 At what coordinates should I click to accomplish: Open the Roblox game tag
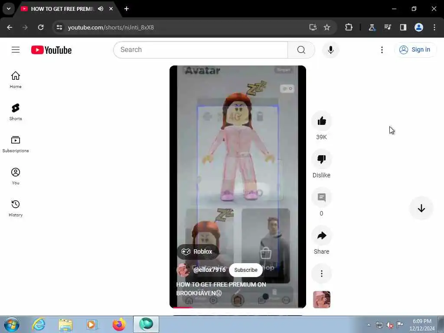(x=197, y=251)
